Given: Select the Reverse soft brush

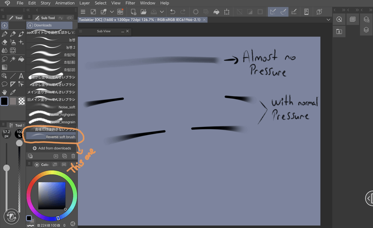Looking at the screenshot, I should [x=51, y=137].
